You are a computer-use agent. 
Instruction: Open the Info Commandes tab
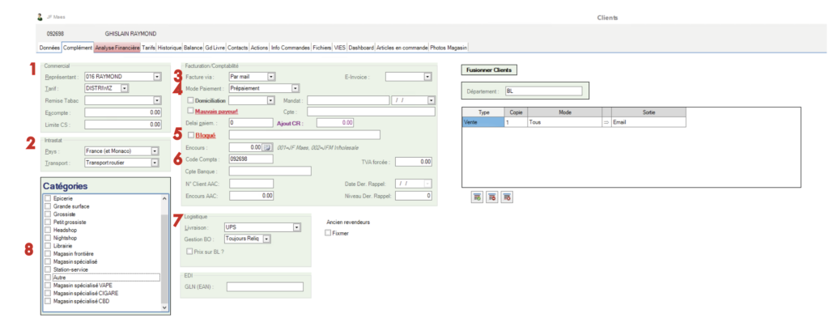290,48
